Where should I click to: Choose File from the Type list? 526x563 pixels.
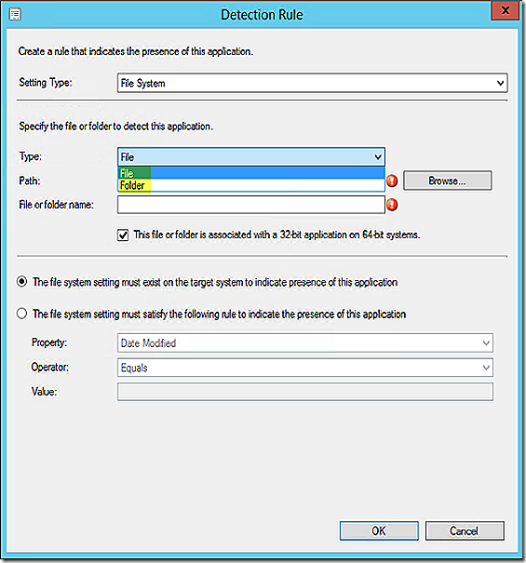[251, 173]
